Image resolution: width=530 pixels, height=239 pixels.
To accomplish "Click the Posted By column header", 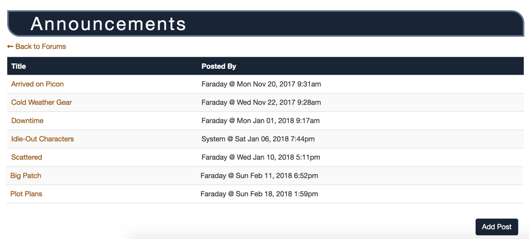I will (x=219, y=66).
